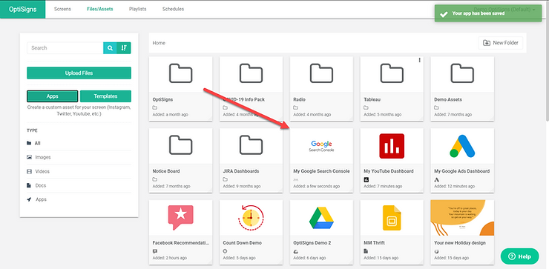The image size is (549, 269).
Task: Open the OptiSigns folder icon
Action: pyautogui.click(x=181, y=73)
